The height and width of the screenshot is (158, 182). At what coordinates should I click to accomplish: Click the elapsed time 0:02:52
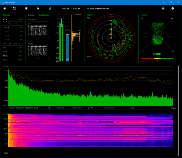point(66,8)
